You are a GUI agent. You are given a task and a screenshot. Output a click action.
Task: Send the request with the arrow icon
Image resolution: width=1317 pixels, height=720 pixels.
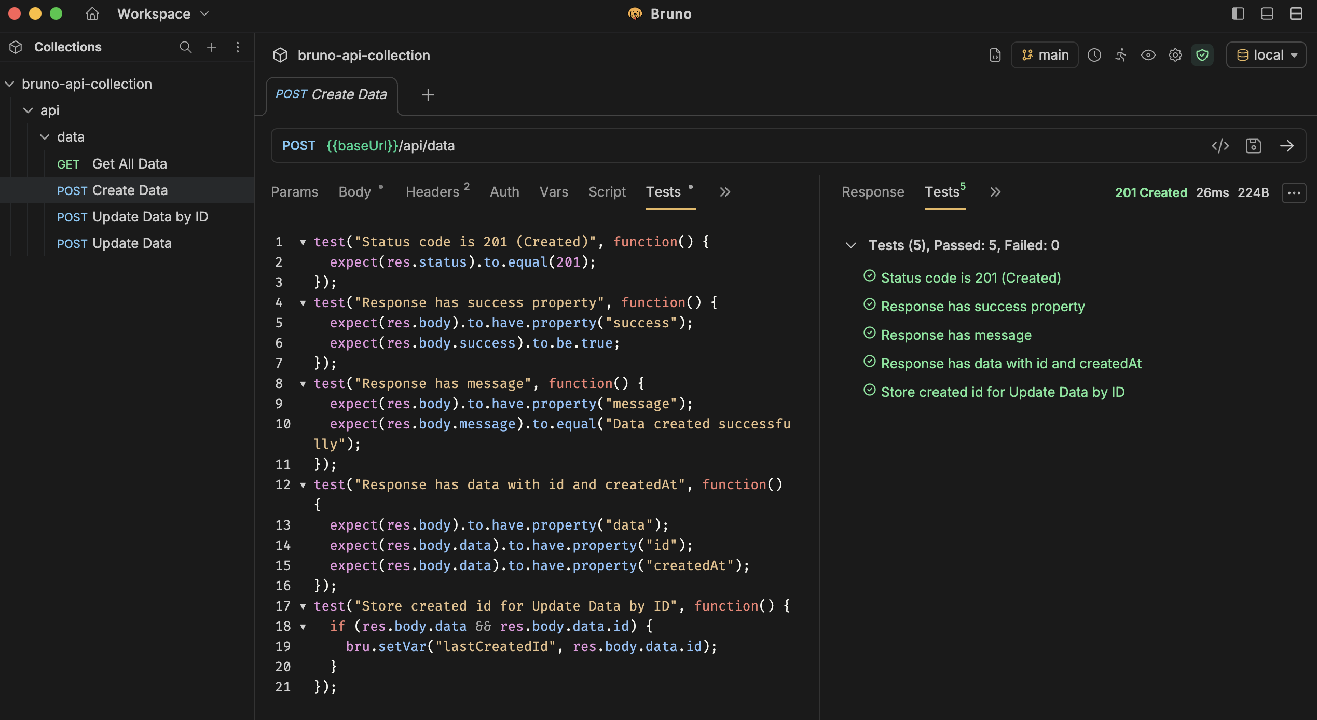1288,146
